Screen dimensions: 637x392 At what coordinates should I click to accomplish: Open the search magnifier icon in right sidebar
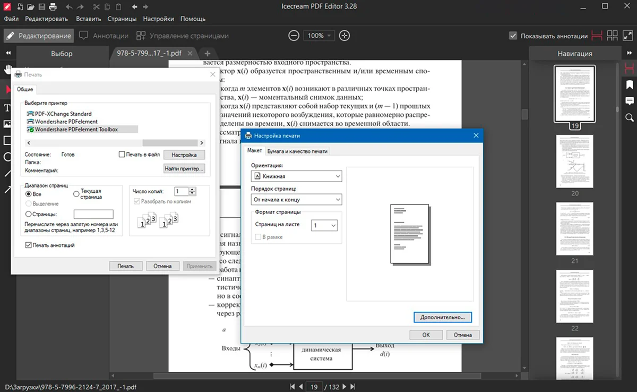(x=630, y=117)
